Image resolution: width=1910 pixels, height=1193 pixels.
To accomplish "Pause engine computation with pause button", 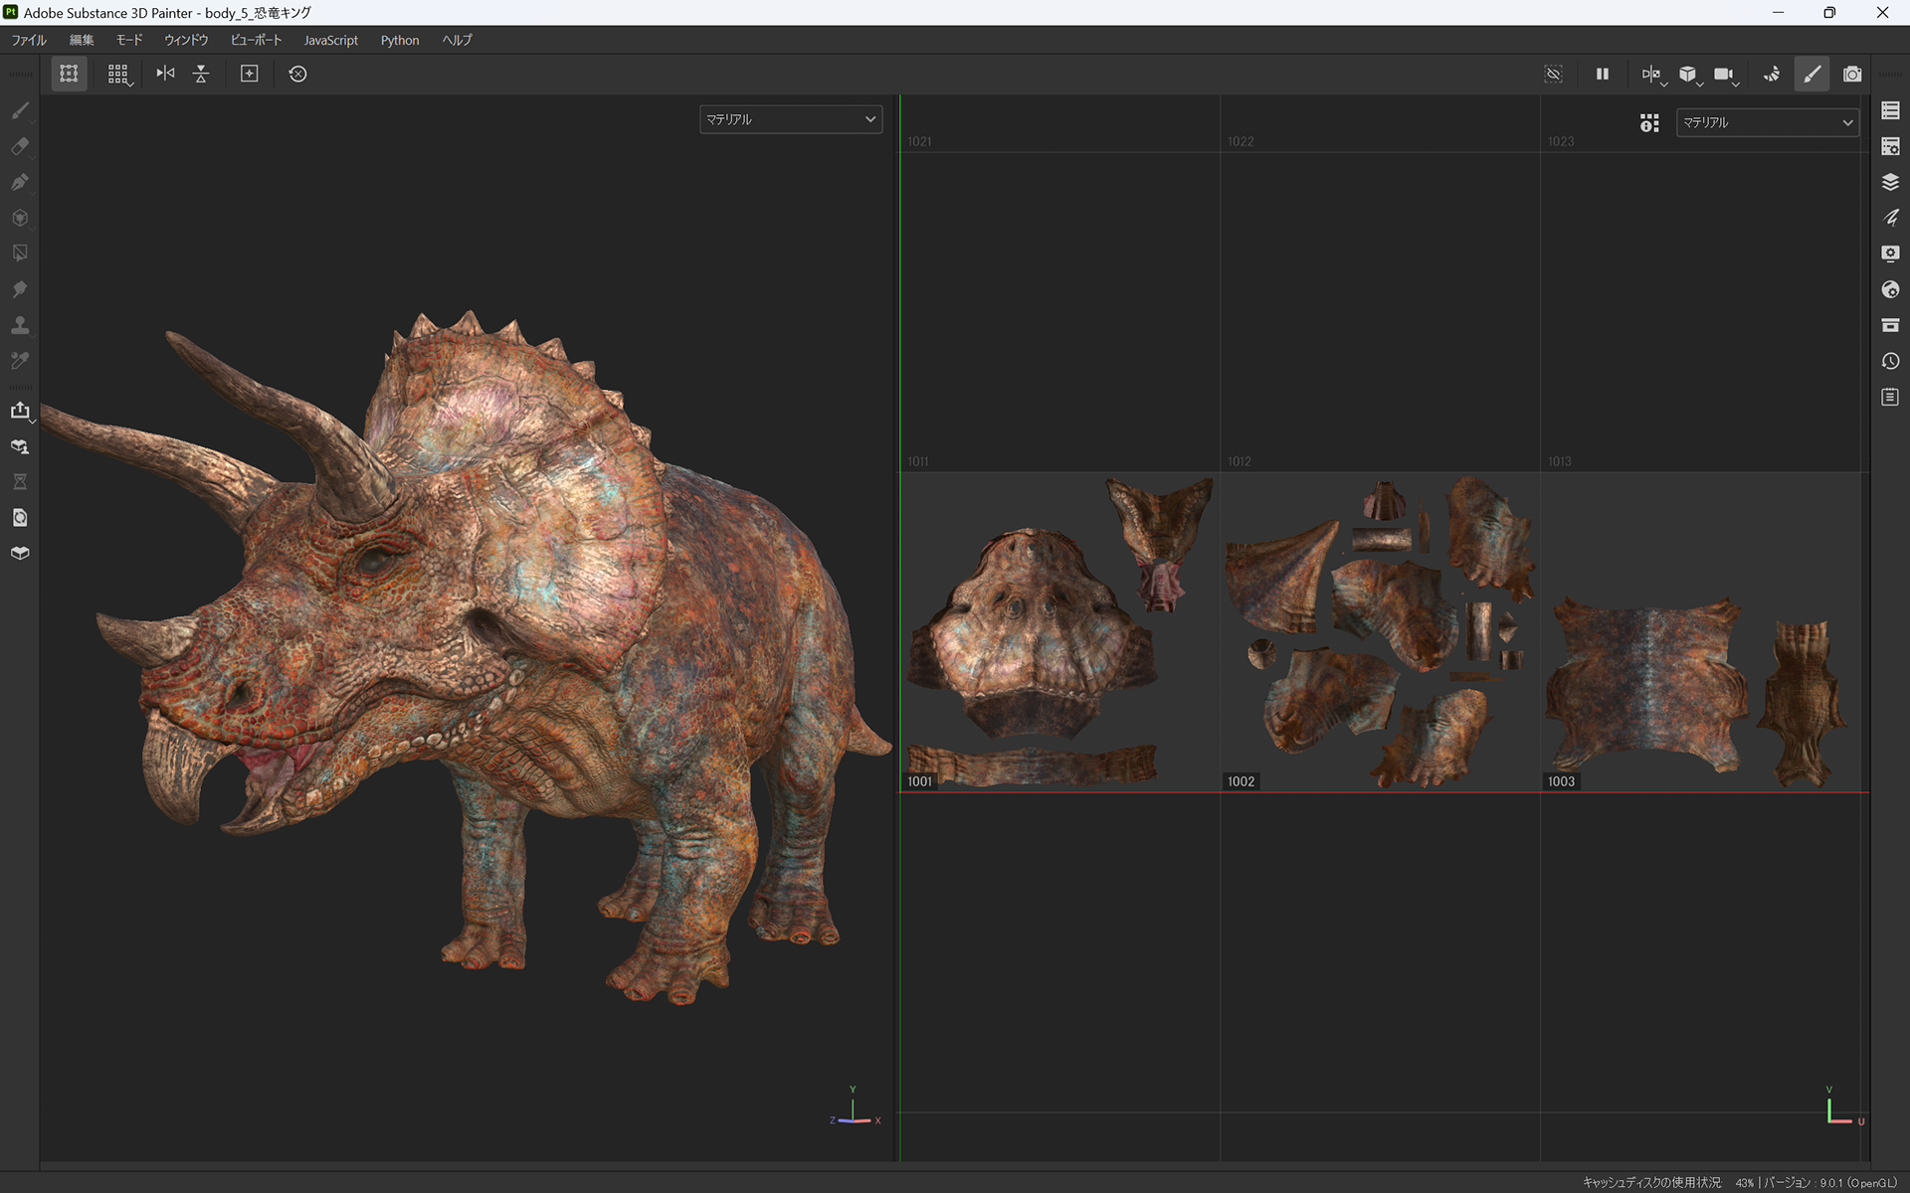I will tap(1602, 74).
